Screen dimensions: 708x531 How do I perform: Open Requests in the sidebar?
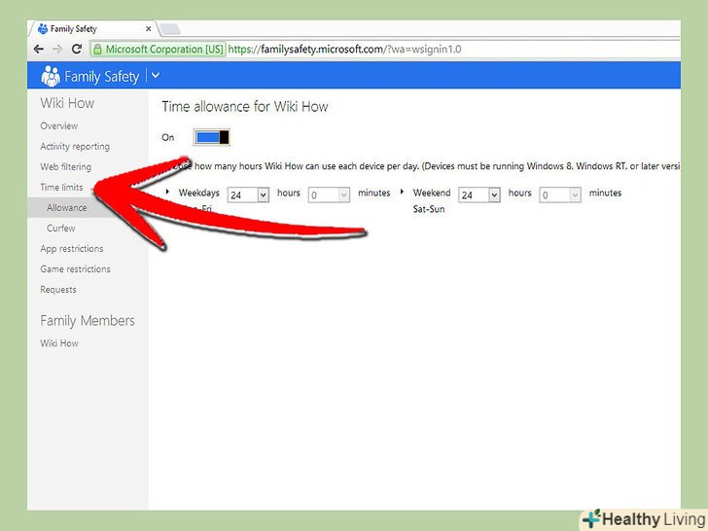(x=58, y=290)
